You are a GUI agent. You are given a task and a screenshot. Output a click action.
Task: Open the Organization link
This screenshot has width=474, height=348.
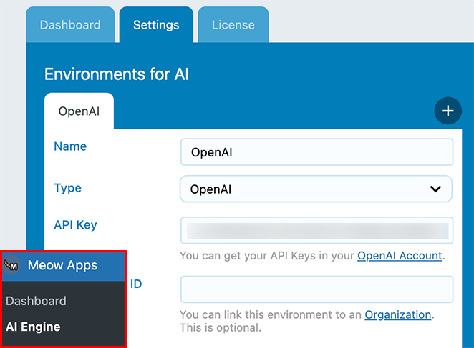398,314
